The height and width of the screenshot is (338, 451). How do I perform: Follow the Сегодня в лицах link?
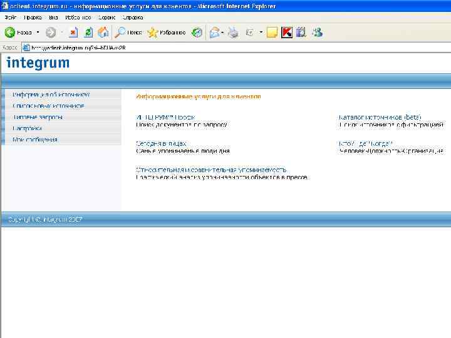pos(161,143)
